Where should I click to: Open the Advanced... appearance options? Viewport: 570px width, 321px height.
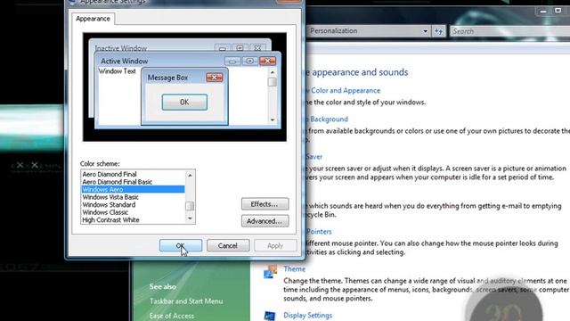click(265, 221)
